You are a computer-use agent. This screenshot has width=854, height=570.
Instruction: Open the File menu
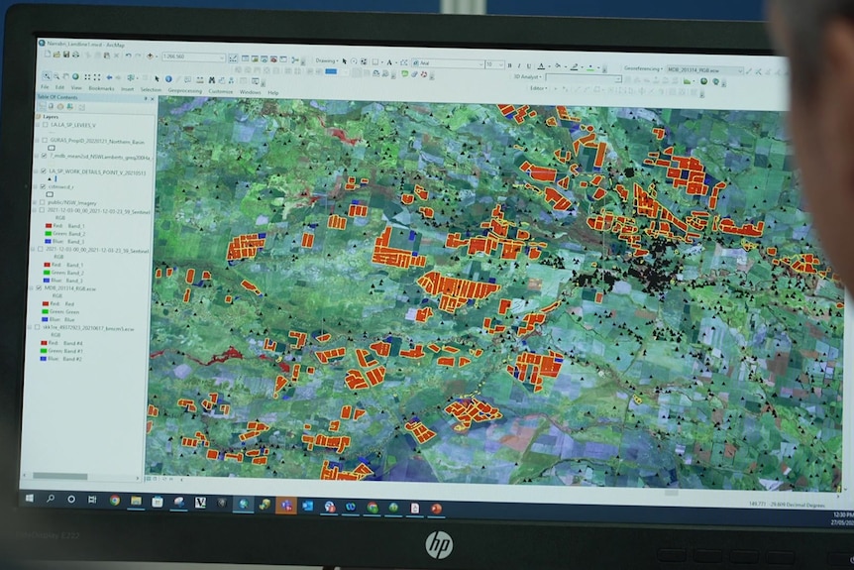coord(45,87)
